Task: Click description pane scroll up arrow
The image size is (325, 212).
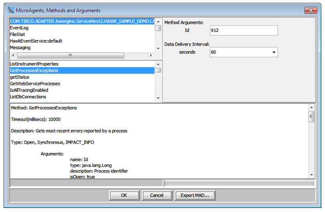Action: click(x=311, y=107)
